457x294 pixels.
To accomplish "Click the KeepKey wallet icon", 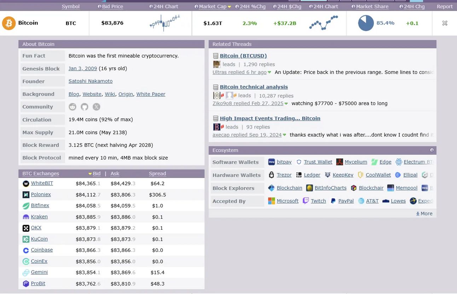I will [328, 175].
